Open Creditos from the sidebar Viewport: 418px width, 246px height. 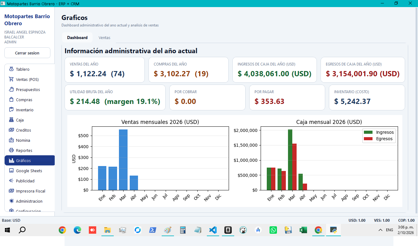point(30,130)
